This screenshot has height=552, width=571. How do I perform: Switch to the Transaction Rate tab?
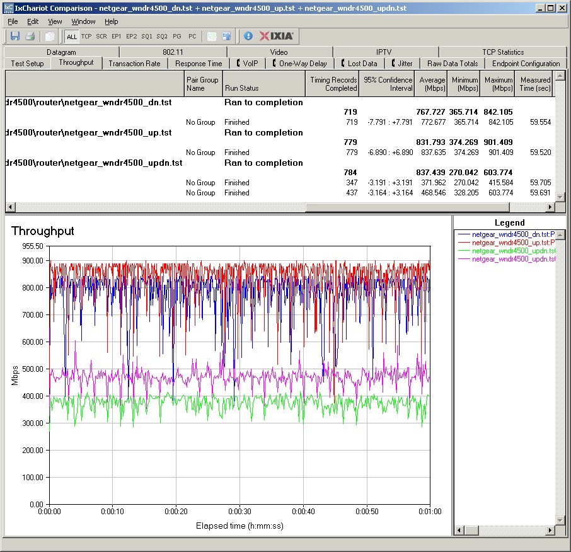point(134,64)
